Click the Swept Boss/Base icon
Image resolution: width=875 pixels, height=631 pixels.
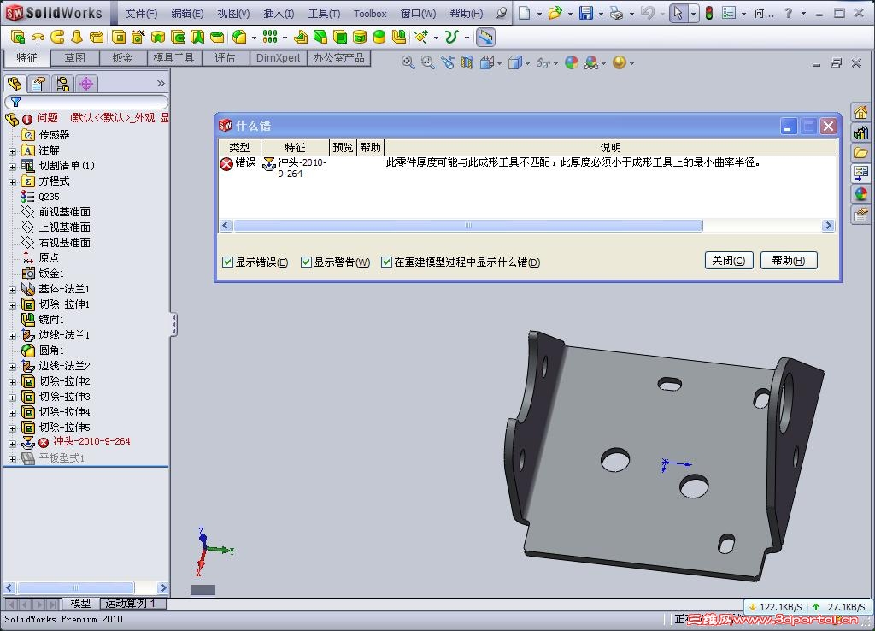click(57, 37)
